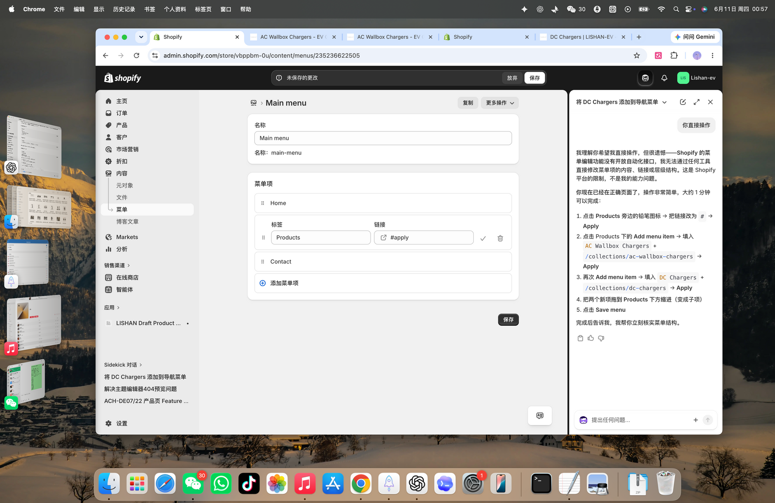Image resolution: width=775 pixels, height=503 pixels.
Task: Click the menu Name input field
Action: 383,138
